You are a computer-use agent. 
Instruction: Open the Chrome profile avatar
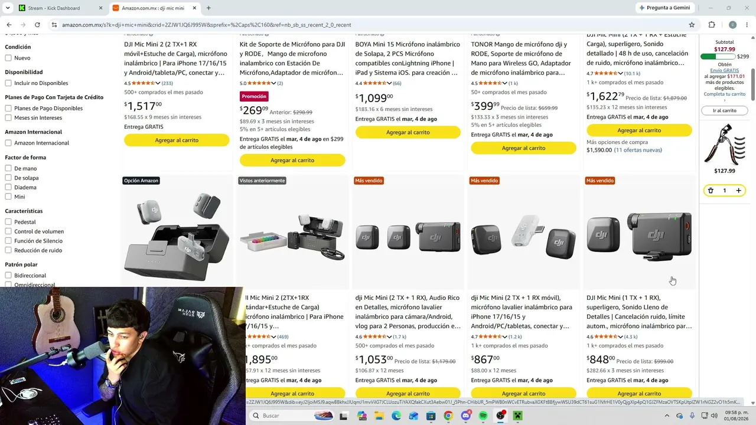click(x=732, y=25)
